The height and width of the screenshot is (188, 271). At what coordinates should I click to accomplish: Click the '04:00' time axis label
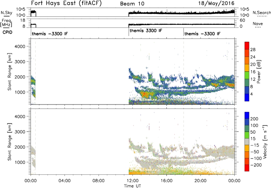64,181
